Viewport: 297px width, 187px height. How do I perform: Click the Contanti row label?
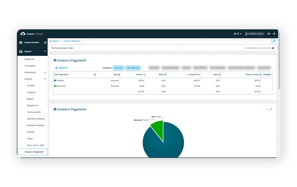click(x=60, y=81)
